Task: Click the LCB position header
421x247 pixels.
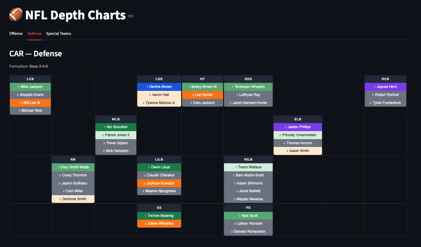Action: point(30,79)
